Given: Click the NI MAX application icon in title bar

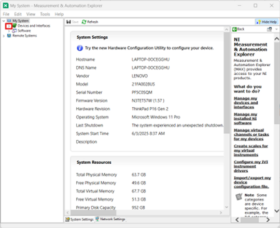Looking at the screenshot, I should [6, 6].
